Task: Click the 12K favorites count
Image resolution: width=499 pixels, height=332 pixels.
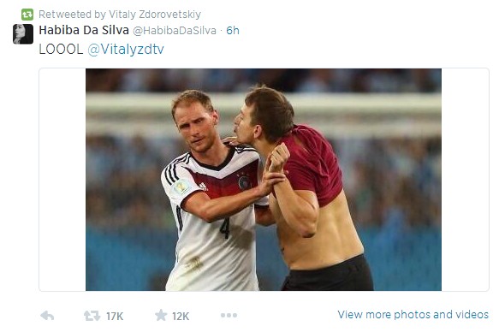Action: point(181,316)
